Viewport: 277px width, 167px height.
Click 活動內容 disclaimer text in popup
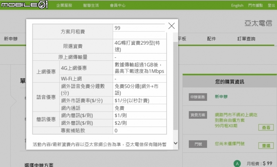click(100, 144)
